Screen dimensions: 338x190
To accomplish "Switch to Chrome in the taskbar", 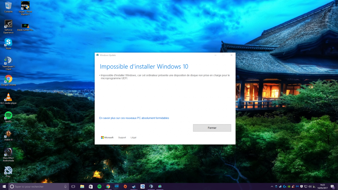I will tap(108, 187).
